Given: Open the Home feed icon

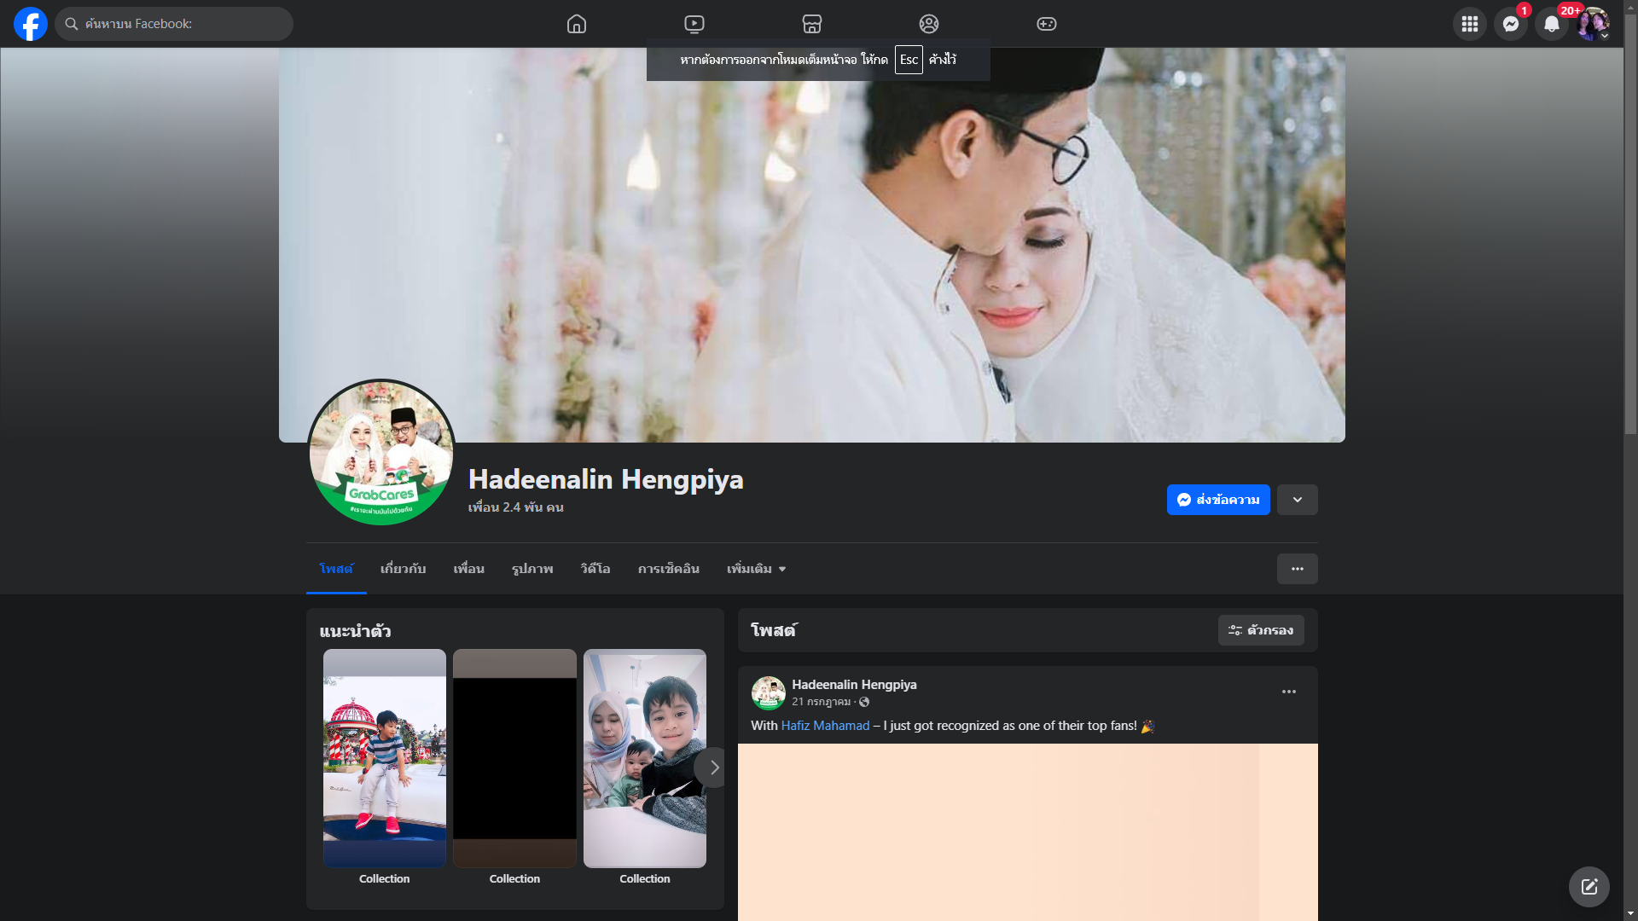Looking at the screenshot, I should (x=577, y=24).
